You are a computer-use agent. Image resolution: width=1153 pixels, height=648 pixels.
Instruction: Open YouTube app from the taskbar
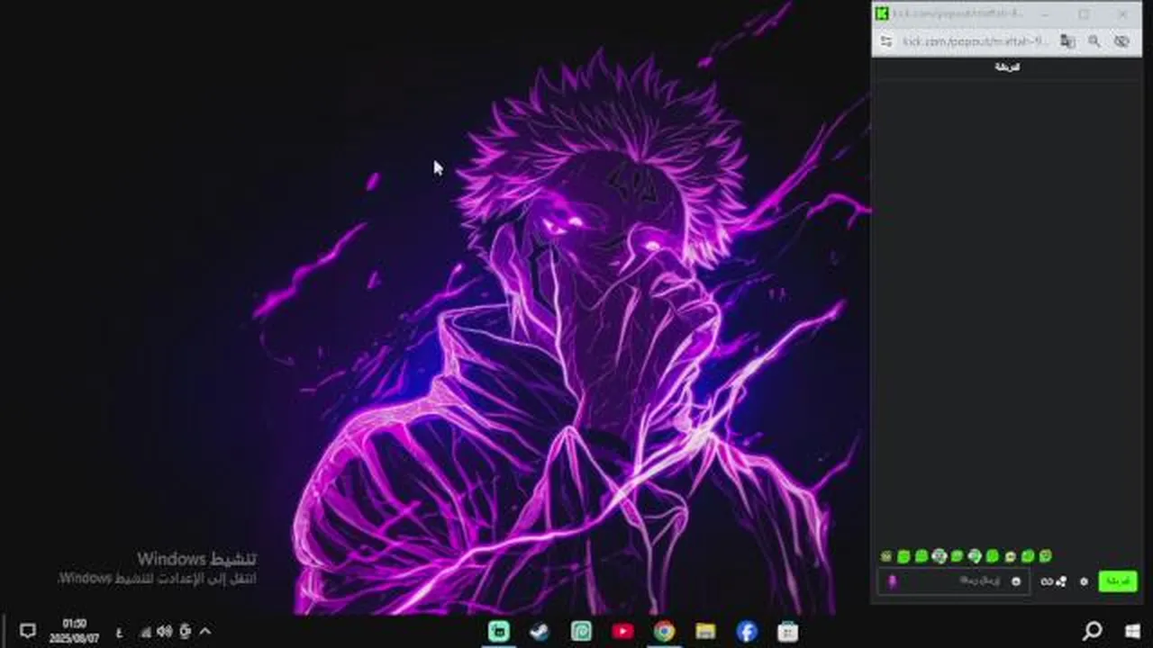pos(622,632)
